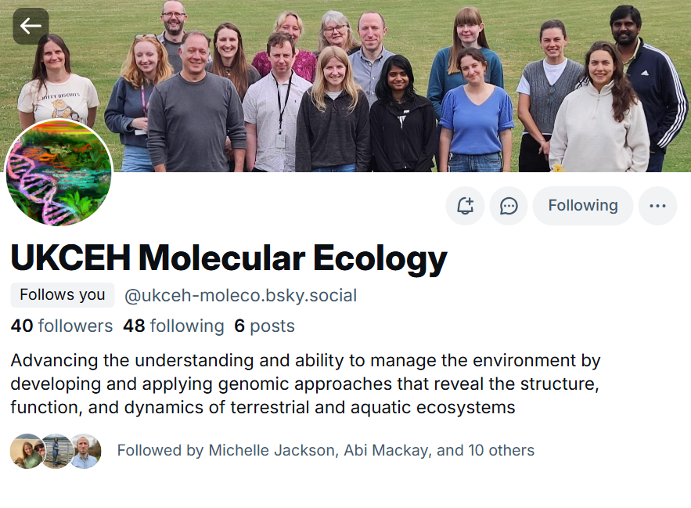Open the three-dot more options menu
The width and height of the screenshot is (691, 508).
point(657,206)
